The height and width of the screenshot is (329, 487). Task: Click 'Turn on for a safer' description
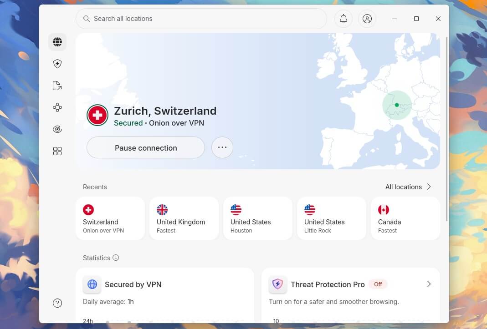tap(333, 302)
